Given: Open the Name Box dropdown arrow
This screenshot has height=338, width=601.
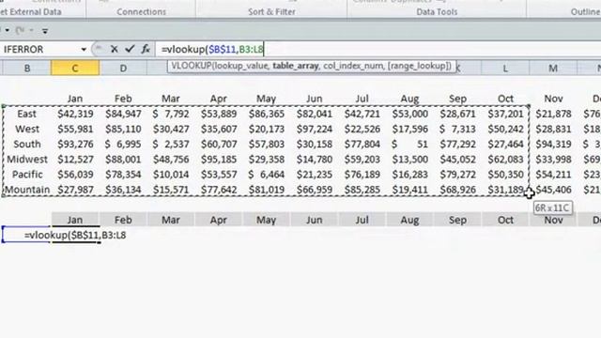Looking at the screenshot, I should pyautogui.click(x=84, y=50).
